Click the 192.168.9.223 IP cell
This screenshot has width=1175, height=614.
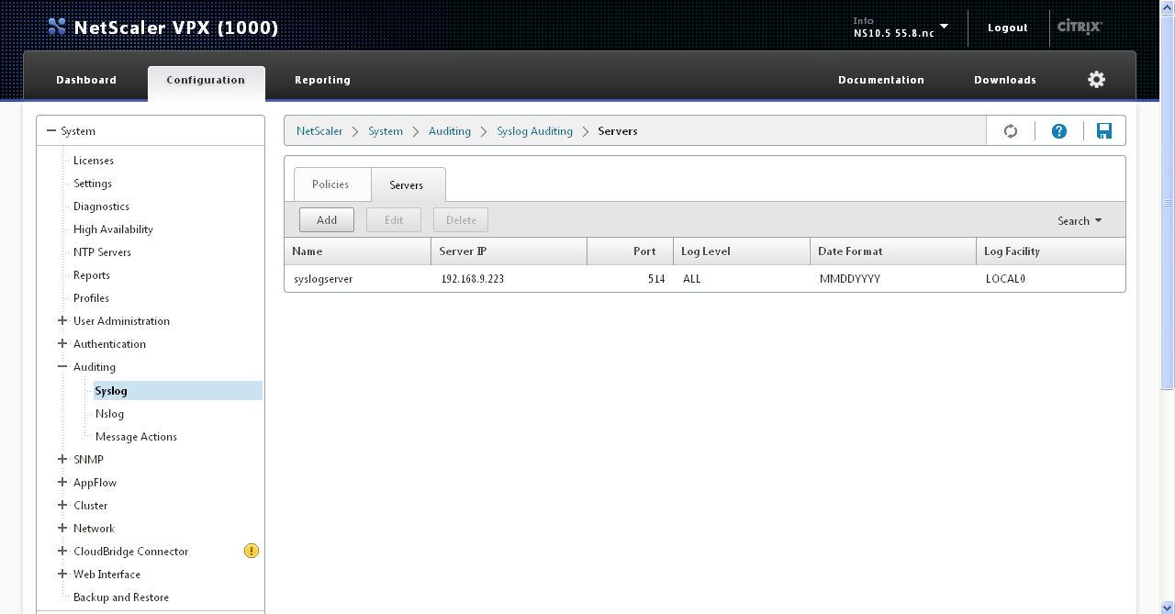(473, 278)
